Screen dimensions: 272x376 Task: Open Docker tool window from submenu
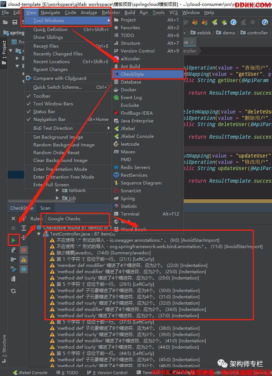[147, 90]
